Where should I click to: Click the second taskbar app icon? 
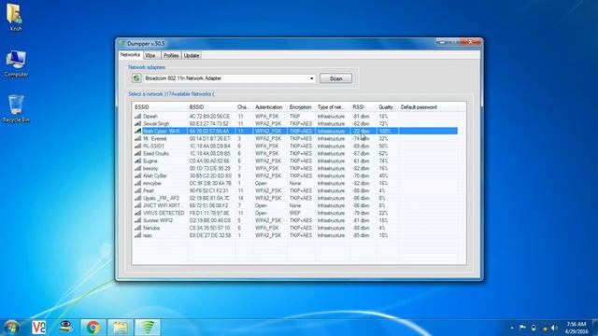[66, 327]
